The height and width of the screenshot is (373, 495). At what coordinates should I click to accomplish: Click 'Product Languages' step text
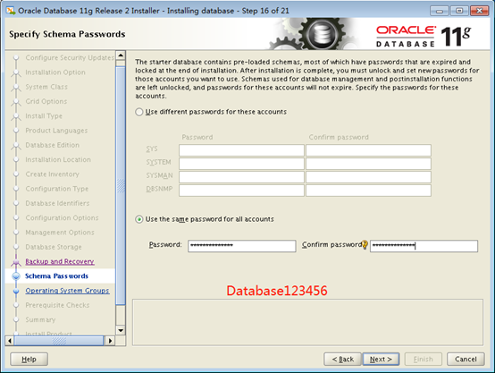click(56, 131)
